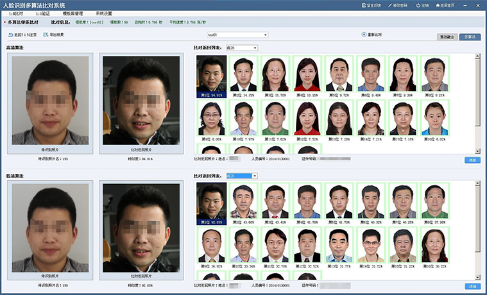Screen dimensions: 487x295
Task: Click 详细 button in 低清算法 results panel
Action: point(472,286)
